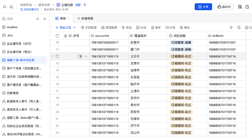Open 字段配置 field settings
Viewport: 252px width, 137px height.
click(x=89, y=28)
